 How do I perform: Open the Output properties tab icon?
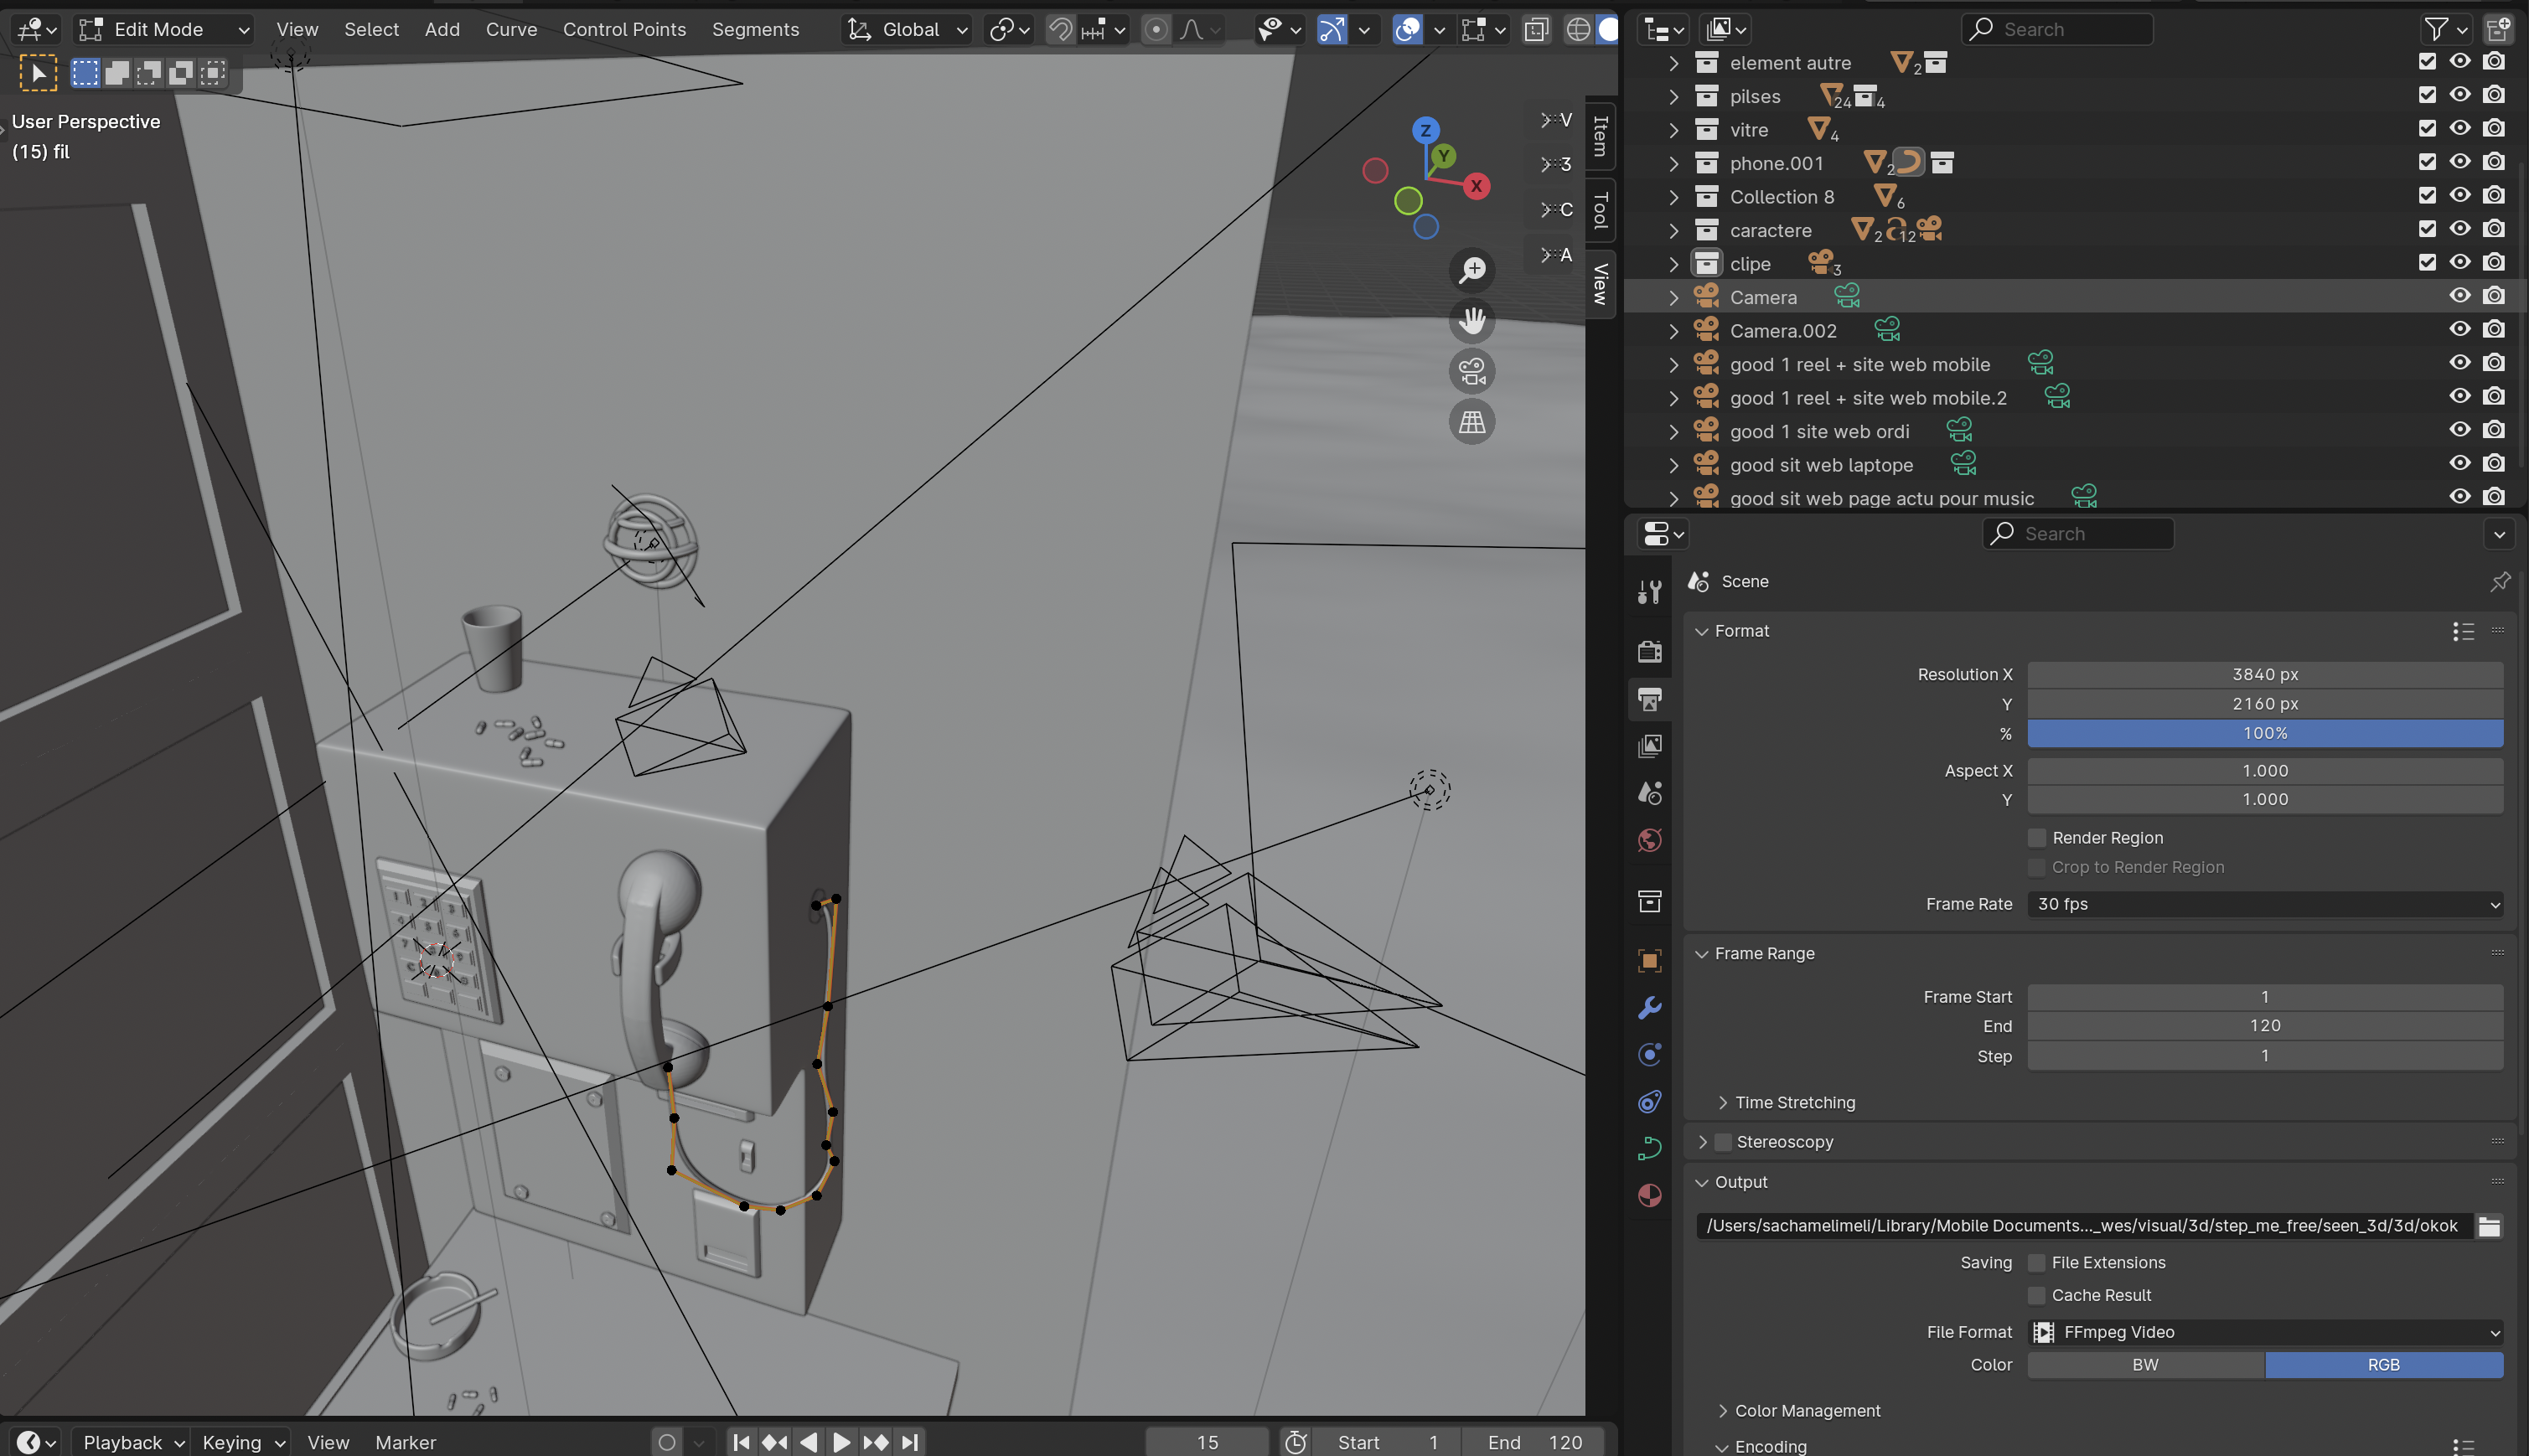pos(1650,699)
